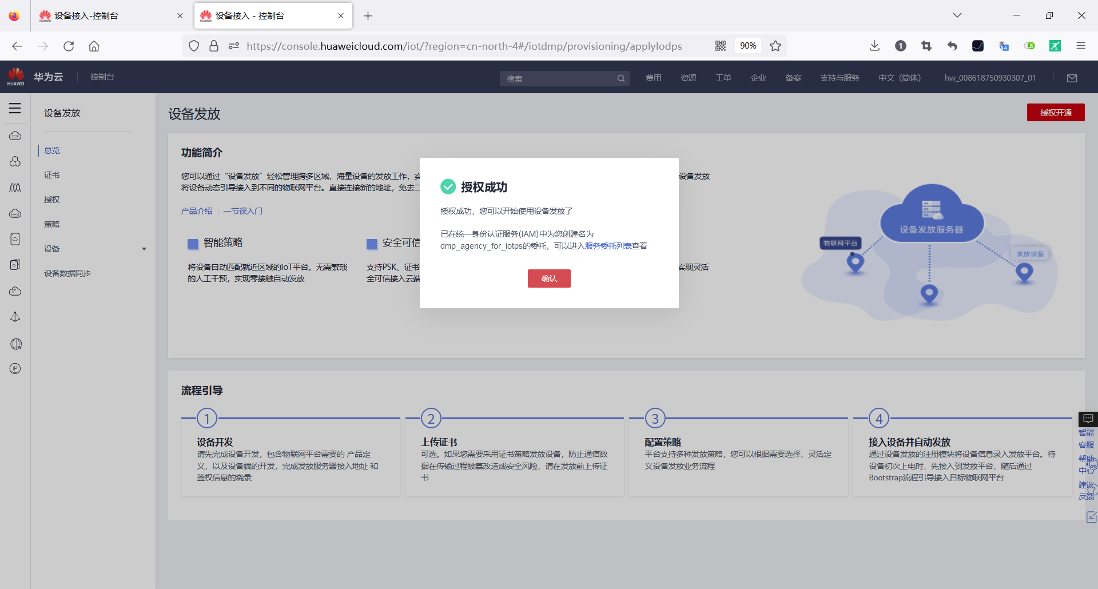Image resolution: width=1098 pixels, height=589 pixels.
Task: Click the 确认 button in the dialog
Action: tap(548, 278)
